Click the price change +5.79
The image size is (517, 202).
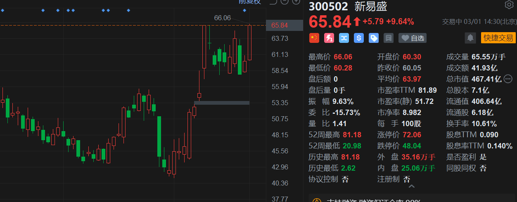pos(373,21)
